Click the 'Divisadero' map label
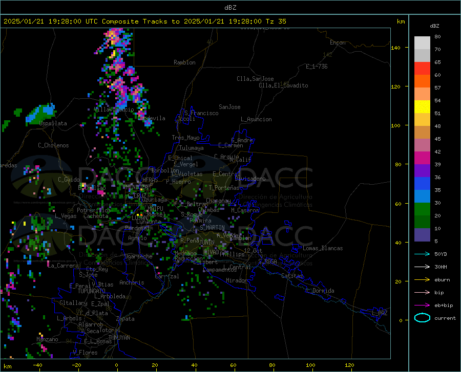Viewport: 461px width, 372px height. click(x=250, y=179)
